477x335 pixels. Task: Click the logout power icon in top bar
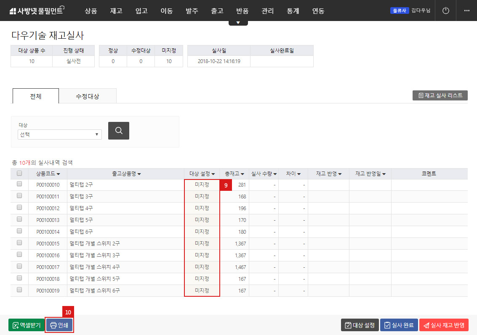[x=445, y=11]
